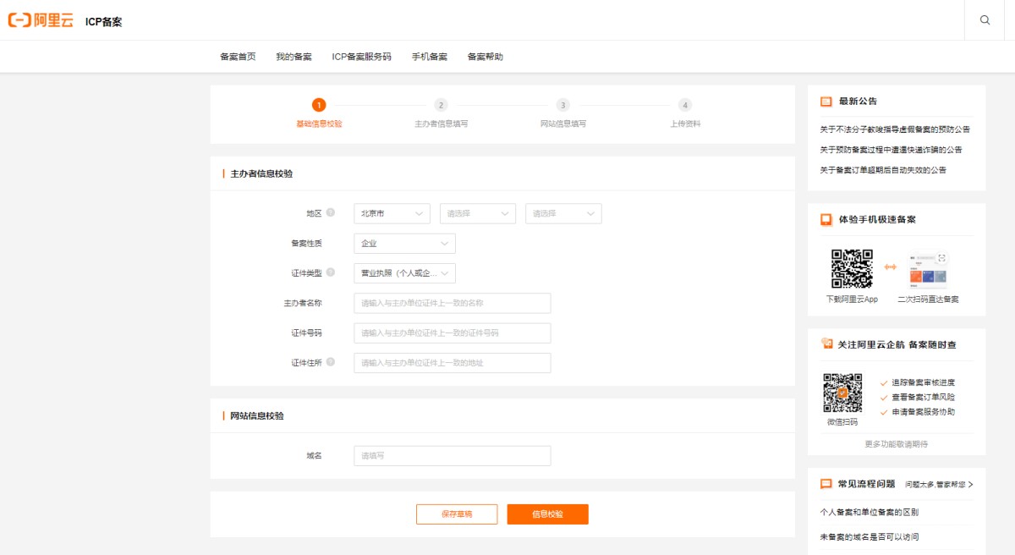Open 关于备案订单超期后自动失效的公告 link
This screenshot has width=1015, height=555.
[x=883, y=170]
